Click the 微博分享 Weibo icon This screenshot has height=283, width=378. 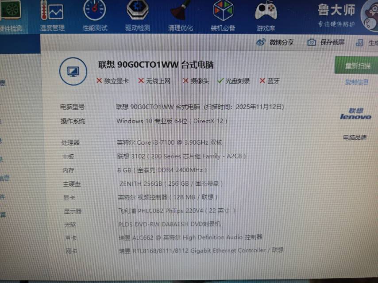click(x=261, y=42)
